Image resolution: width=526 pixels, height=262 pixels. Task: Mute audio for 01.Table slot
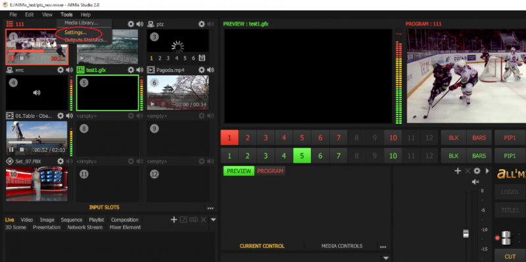70,116
